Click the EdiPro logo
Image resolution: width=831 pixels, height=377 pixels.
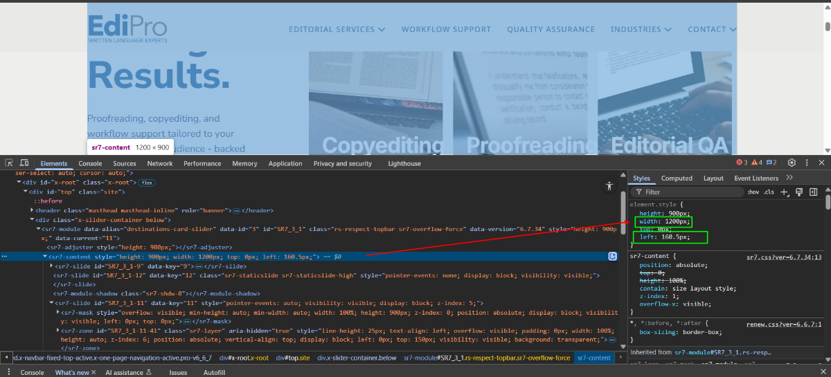128,29
